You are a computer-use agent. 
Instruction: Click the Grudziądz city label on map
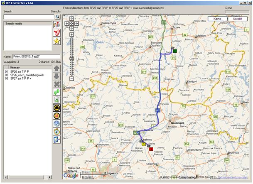(x=177, y=123)
